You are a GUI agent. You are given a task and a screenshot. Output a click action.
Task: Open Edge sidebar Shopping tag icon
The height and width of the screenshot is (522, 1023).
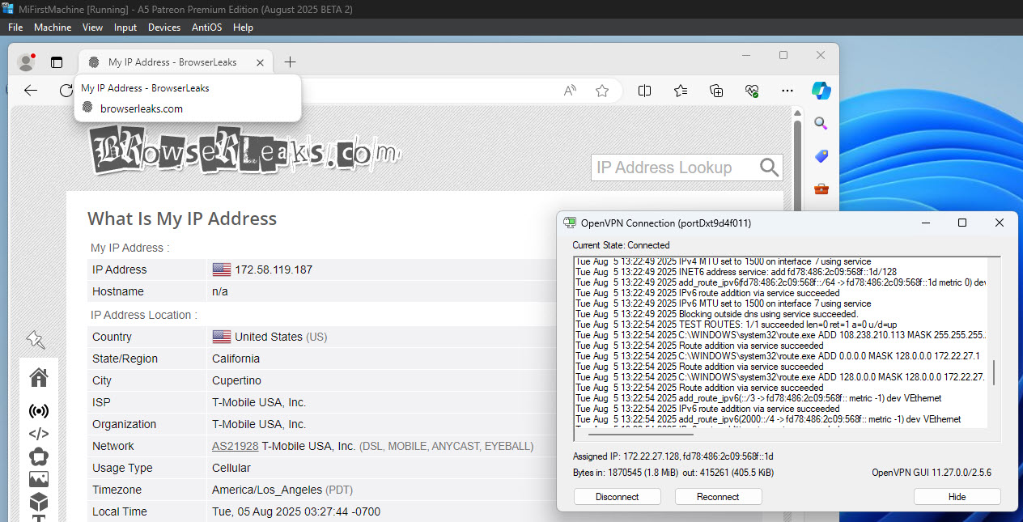(821, 156)
